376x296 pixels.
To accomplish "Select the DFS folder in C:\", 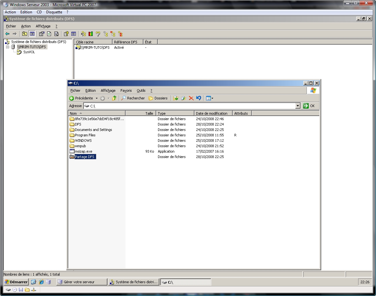I will 78,124.
